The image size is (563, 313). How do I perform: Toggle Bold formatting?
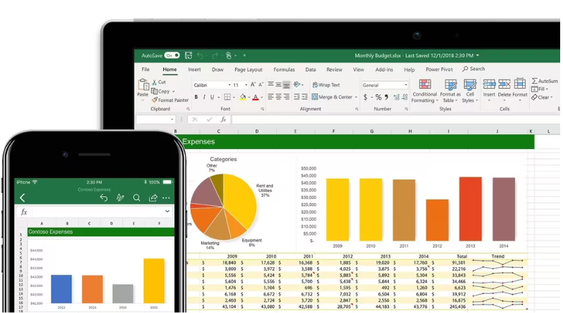[x=196, y=97]
